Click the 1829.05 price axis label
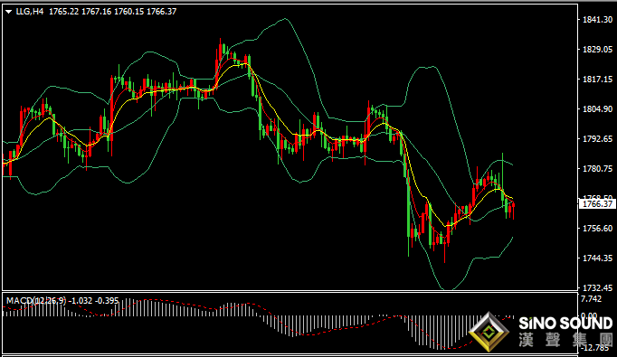 (597, 49)
